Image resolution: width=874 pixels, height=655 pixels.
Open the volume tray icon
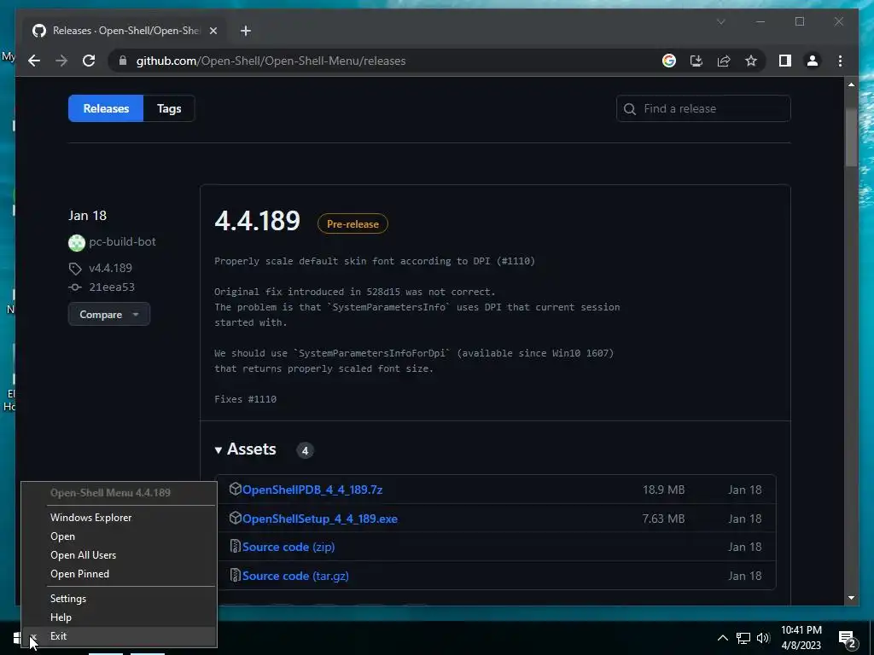762,638
